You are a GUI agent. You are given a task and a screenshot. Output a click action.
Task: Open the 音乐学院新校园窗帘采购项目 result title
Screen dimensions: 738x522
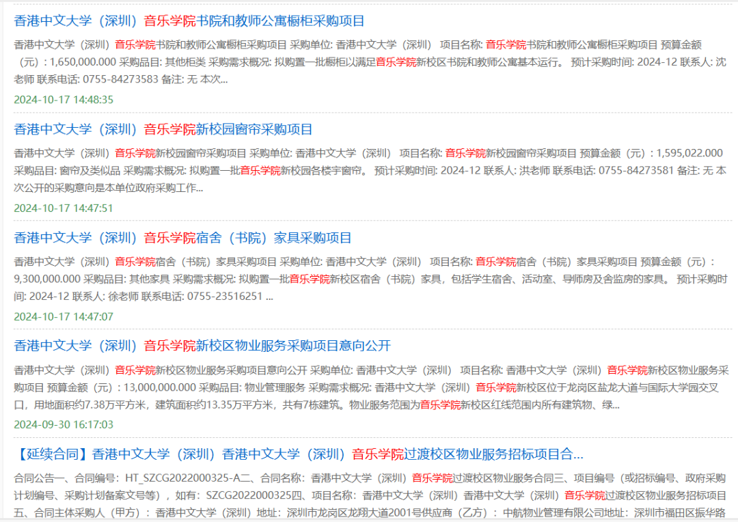click(163, 129)
